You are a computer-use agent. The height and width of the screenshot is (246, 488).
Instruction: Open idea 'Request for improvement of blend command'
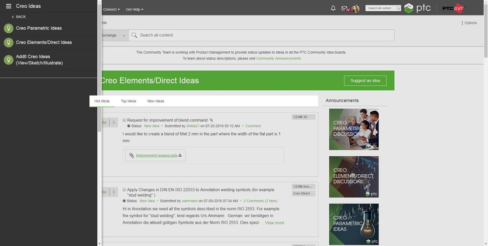[168, 120]
